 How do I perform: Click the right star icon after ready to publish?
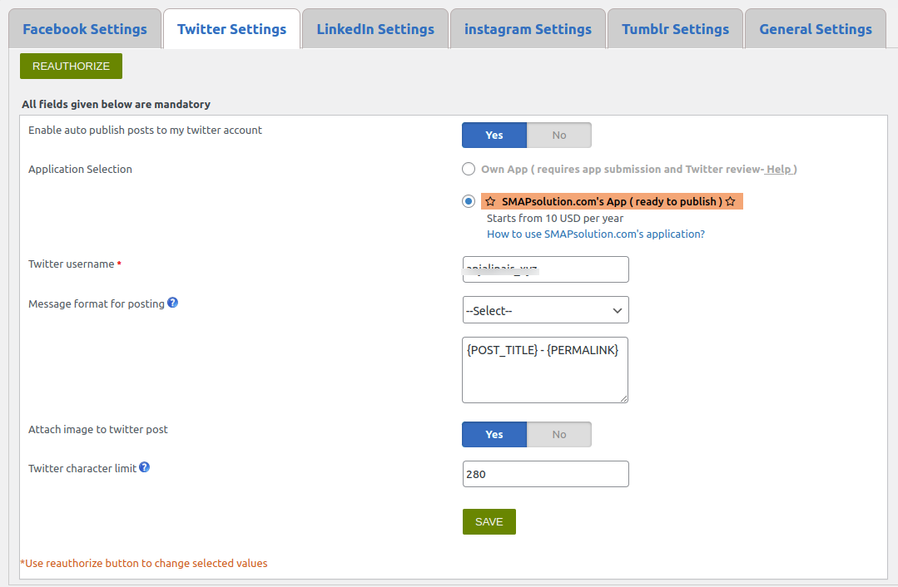730,201
